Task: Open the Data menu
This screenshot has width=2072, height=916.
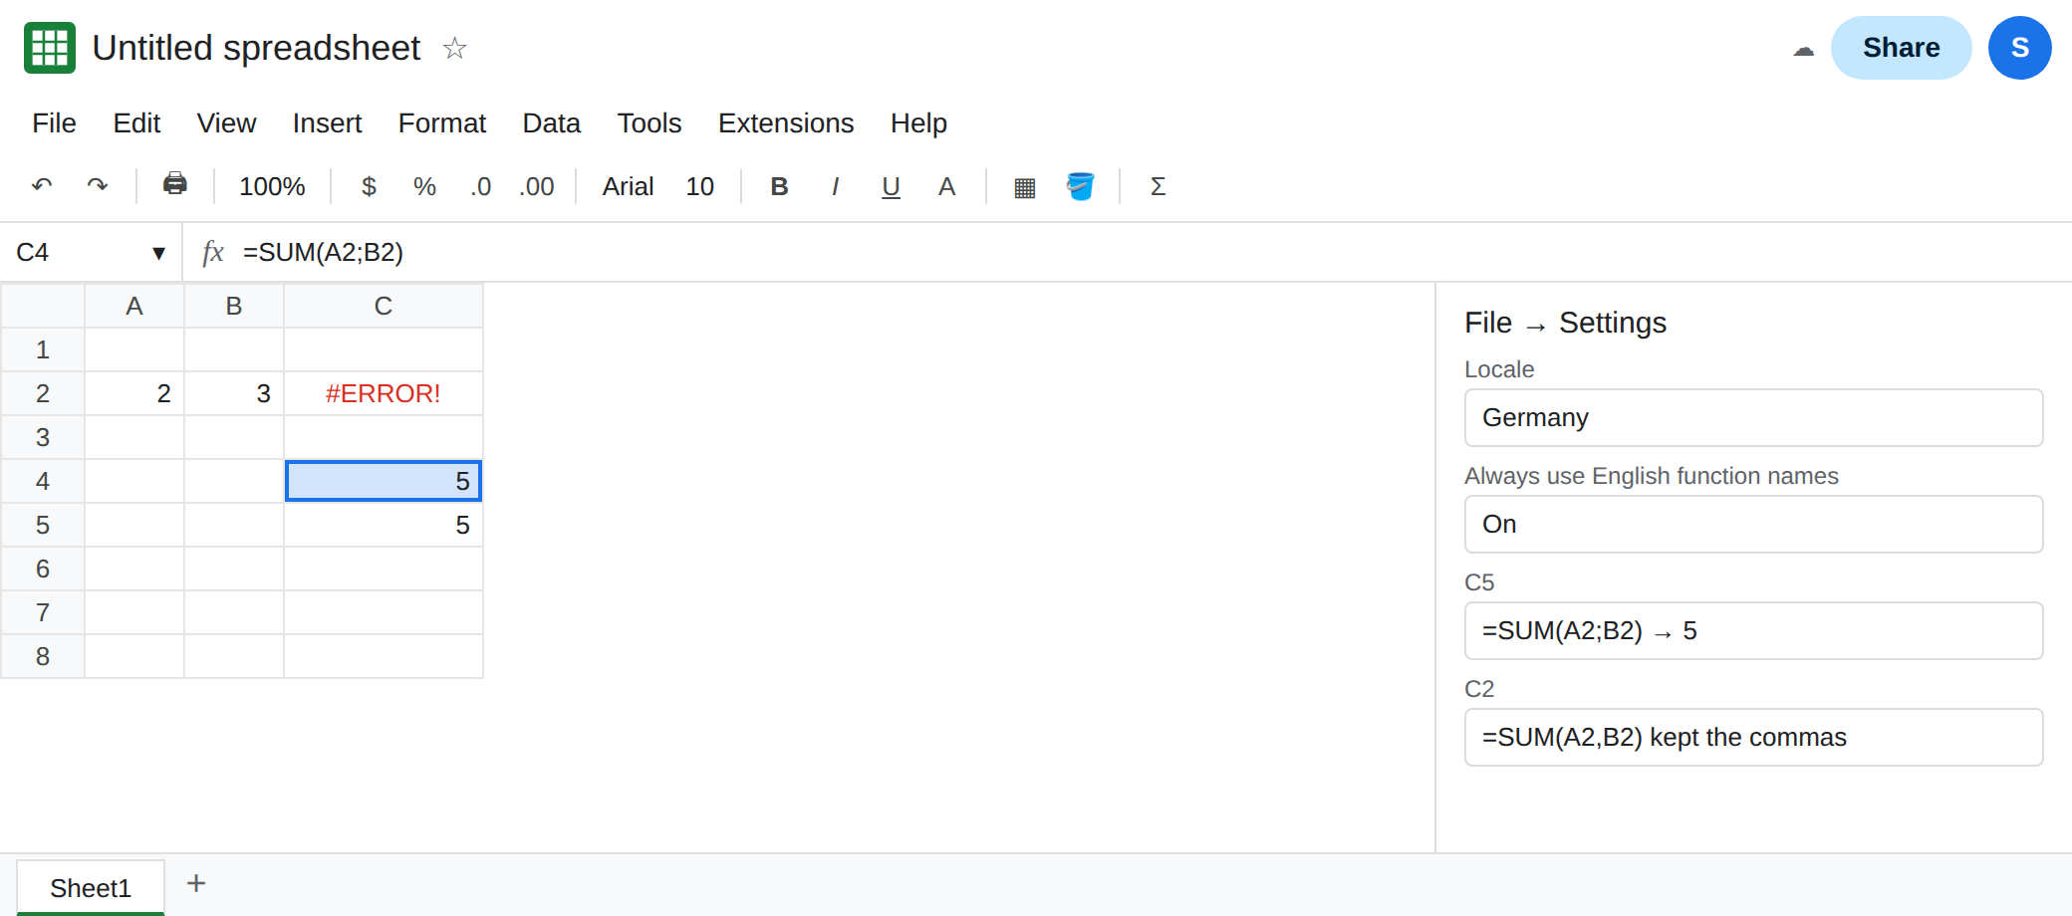Action: pos(552,122)
